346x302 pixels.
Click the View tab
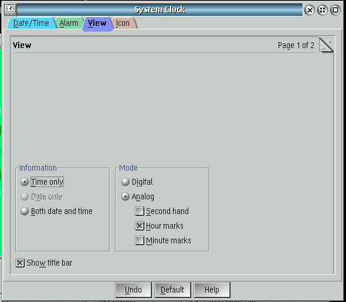coord(97,23)
